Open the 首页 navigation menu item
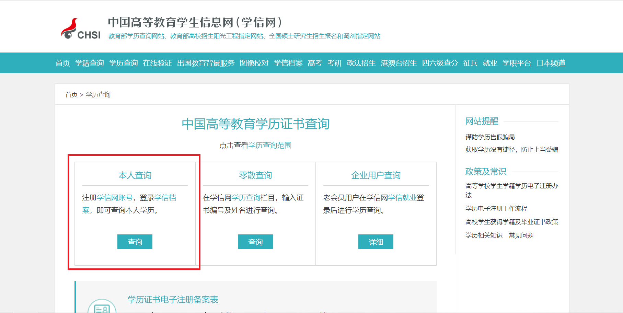Viewport: 623px width, 313px height. pyautogui.click(x=62, y=63)
